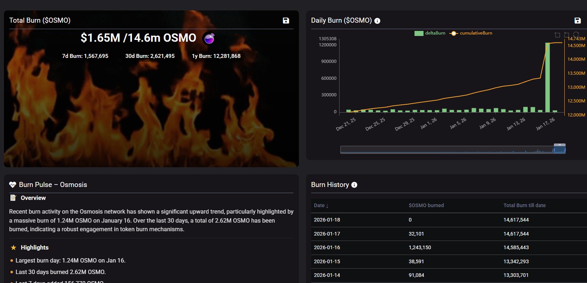Click 'Last 30 days burned 2.62M OSMO' bullet

61,272
